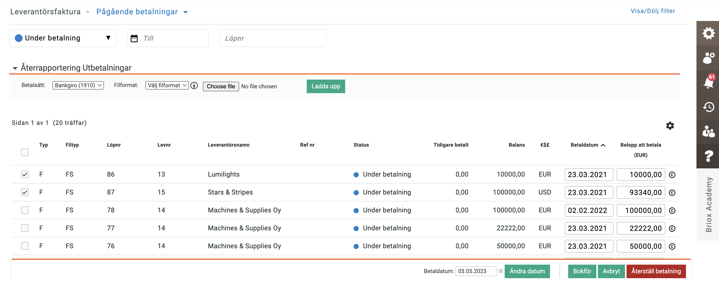Edit the payment date 02.02.2022 field

pos(589,210)
